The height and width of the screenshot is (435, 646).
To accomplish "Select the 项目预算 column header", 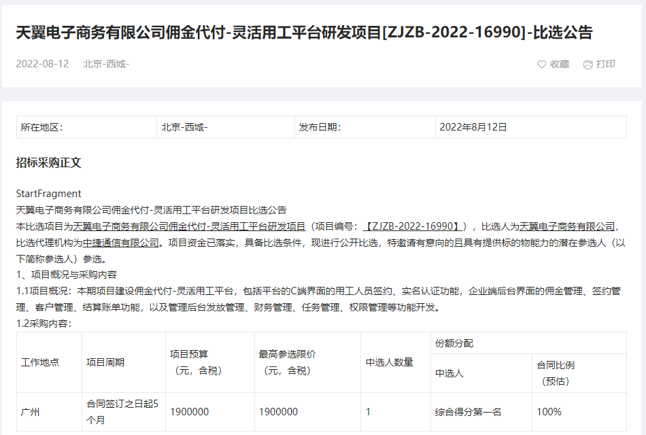I will [188, 353].
